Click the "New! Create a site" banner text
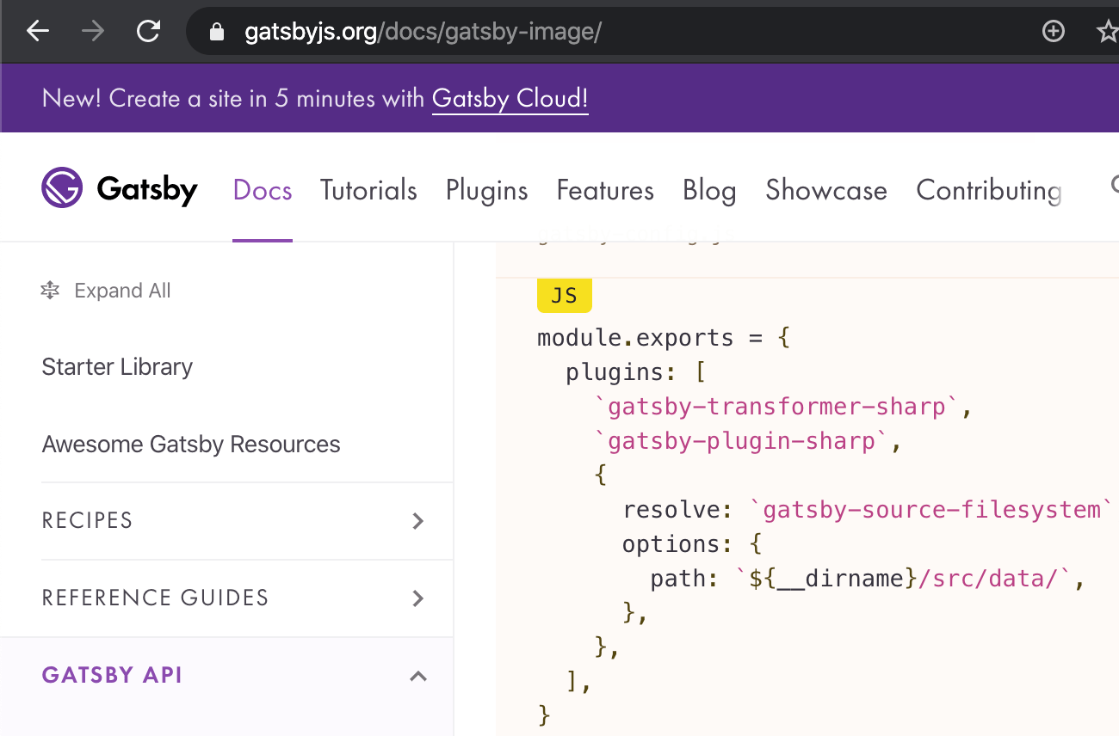Image resolution: width=1119 pixels, height=736 pixels. pos(233,98)
